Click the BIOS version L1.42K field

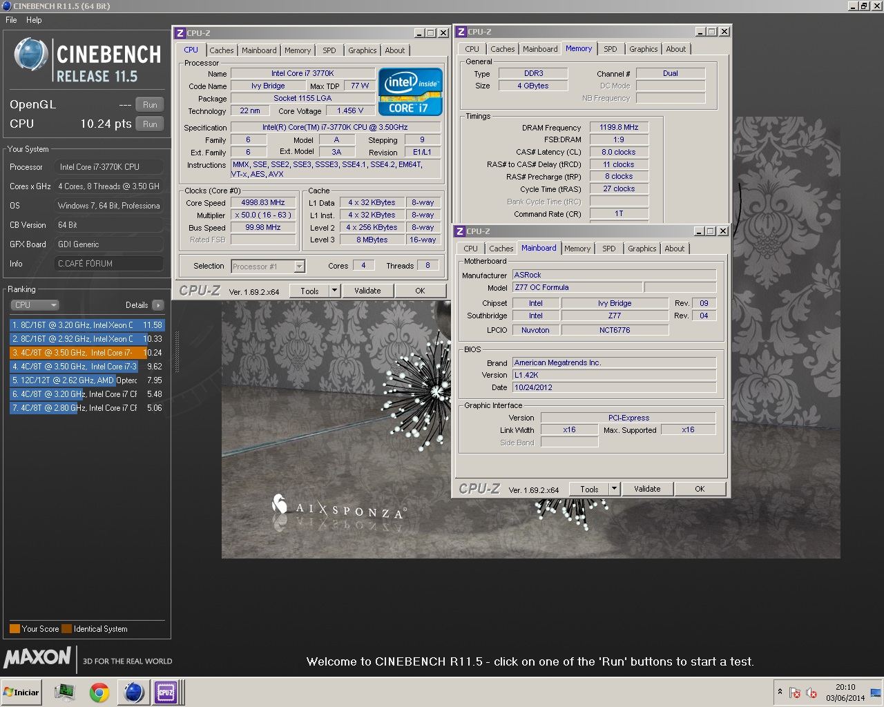[614, 375]
